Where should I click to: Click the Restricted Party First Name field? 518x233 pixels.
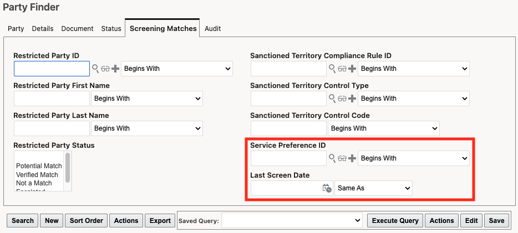coord(52,99)
